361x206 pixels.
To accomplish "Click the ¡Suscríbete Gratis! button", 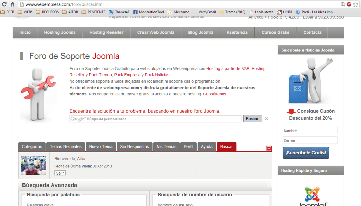I will click(306, 153).
